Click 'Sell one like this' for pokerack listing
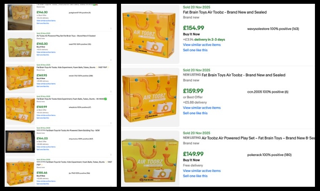320x191 pixels. point(195,176)
